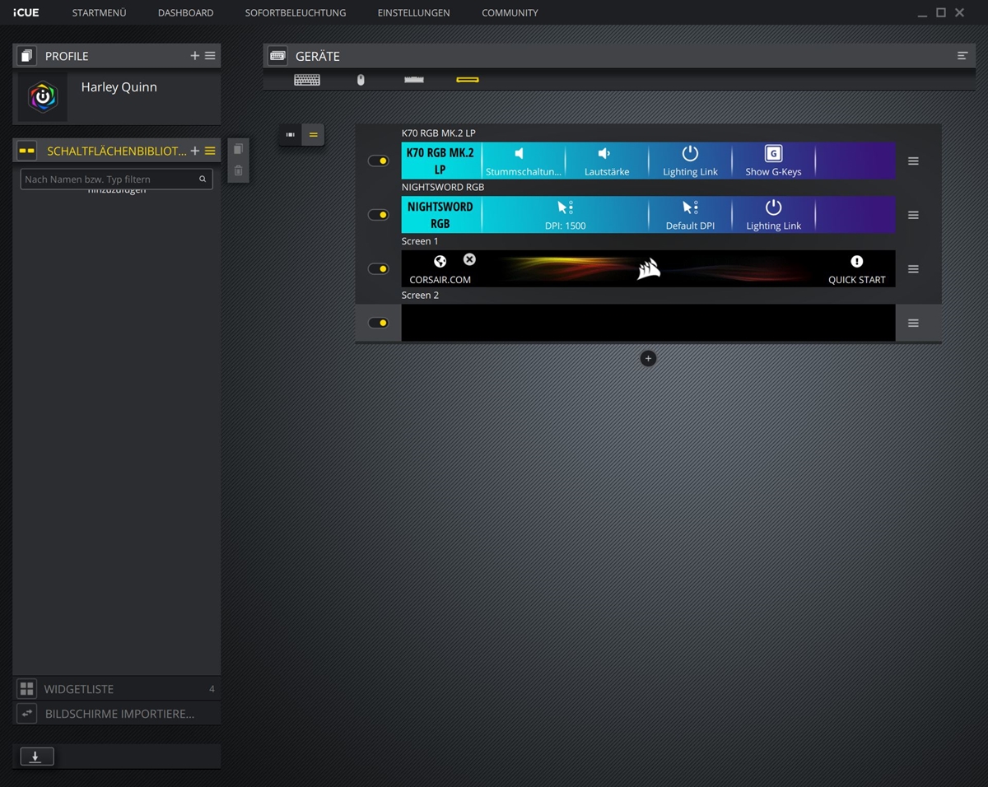Toggle the NIGHTSWORD RGB screen switch
This screenshot has height=787, width=988.
coord(379,215)
